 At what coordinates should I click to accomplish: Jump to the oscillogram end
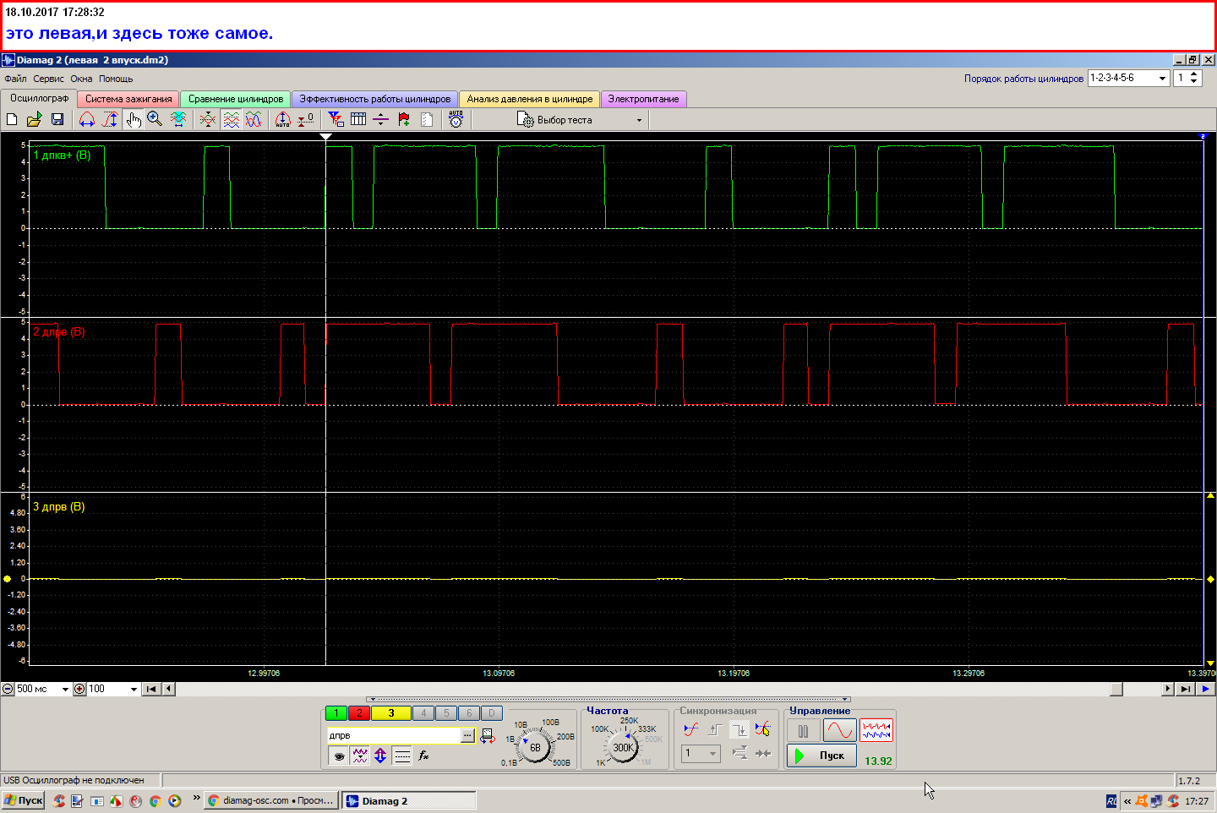coord(1185,689)
